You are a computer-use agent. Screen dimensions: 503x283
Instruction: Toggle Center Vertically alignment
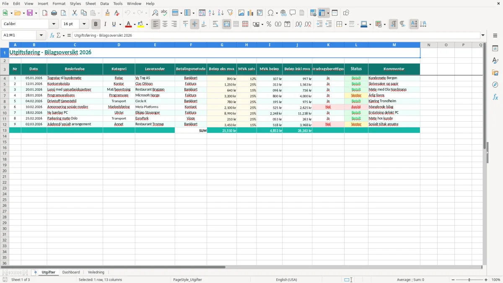pos(194,24)
